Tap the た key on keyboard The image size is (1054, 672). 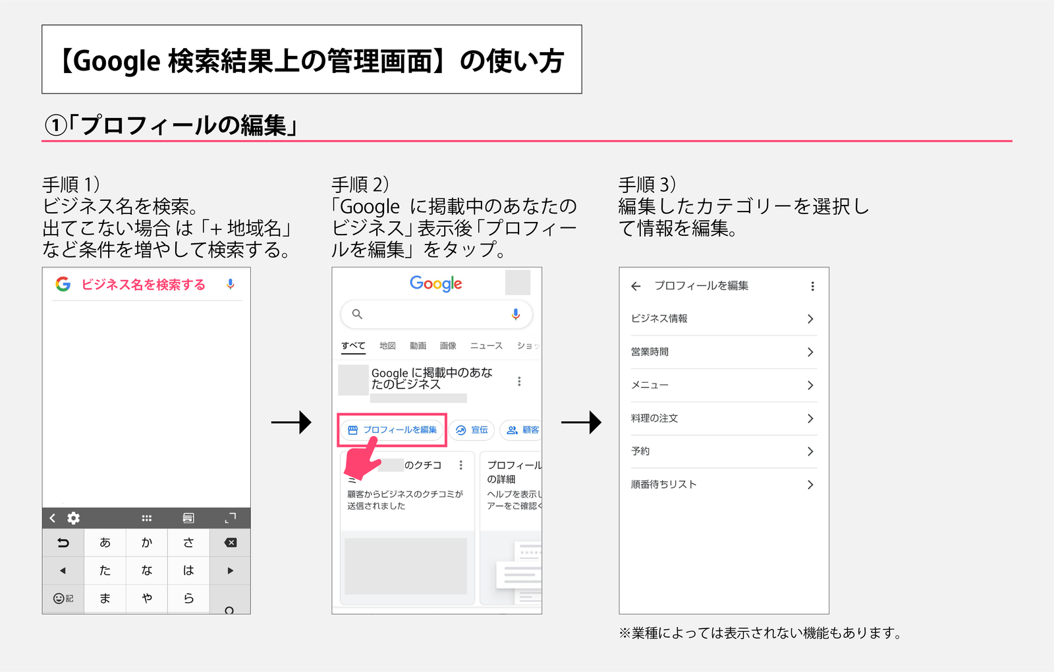click(105, 571)
